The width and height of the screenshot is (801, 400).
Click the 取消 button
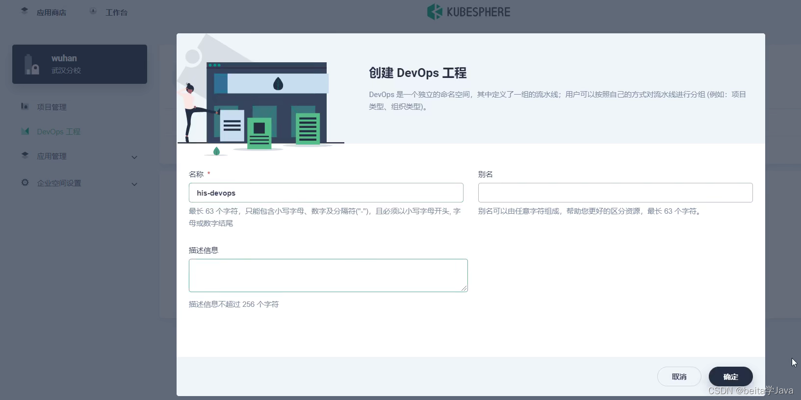(679, 376)
